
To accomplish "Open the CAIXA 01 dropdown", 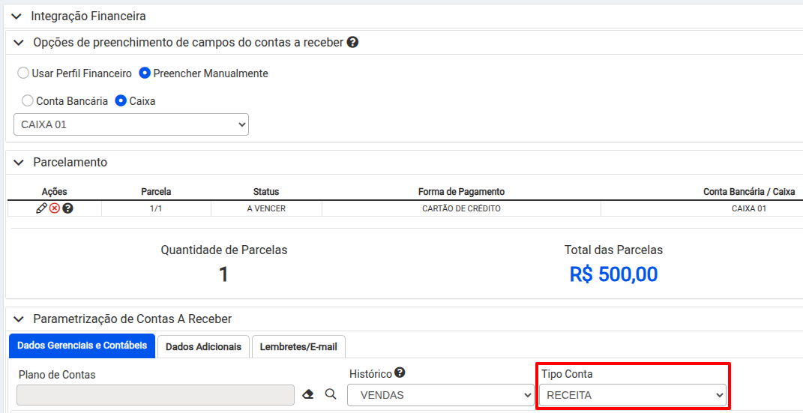I will tap(131, 124).
